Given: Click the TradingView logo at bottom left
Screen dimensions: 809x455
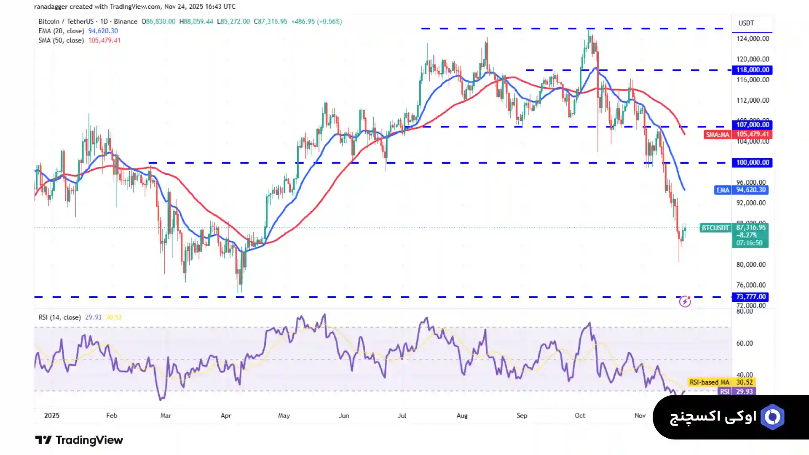Looking at the screenshot, I should pos(79,440).
